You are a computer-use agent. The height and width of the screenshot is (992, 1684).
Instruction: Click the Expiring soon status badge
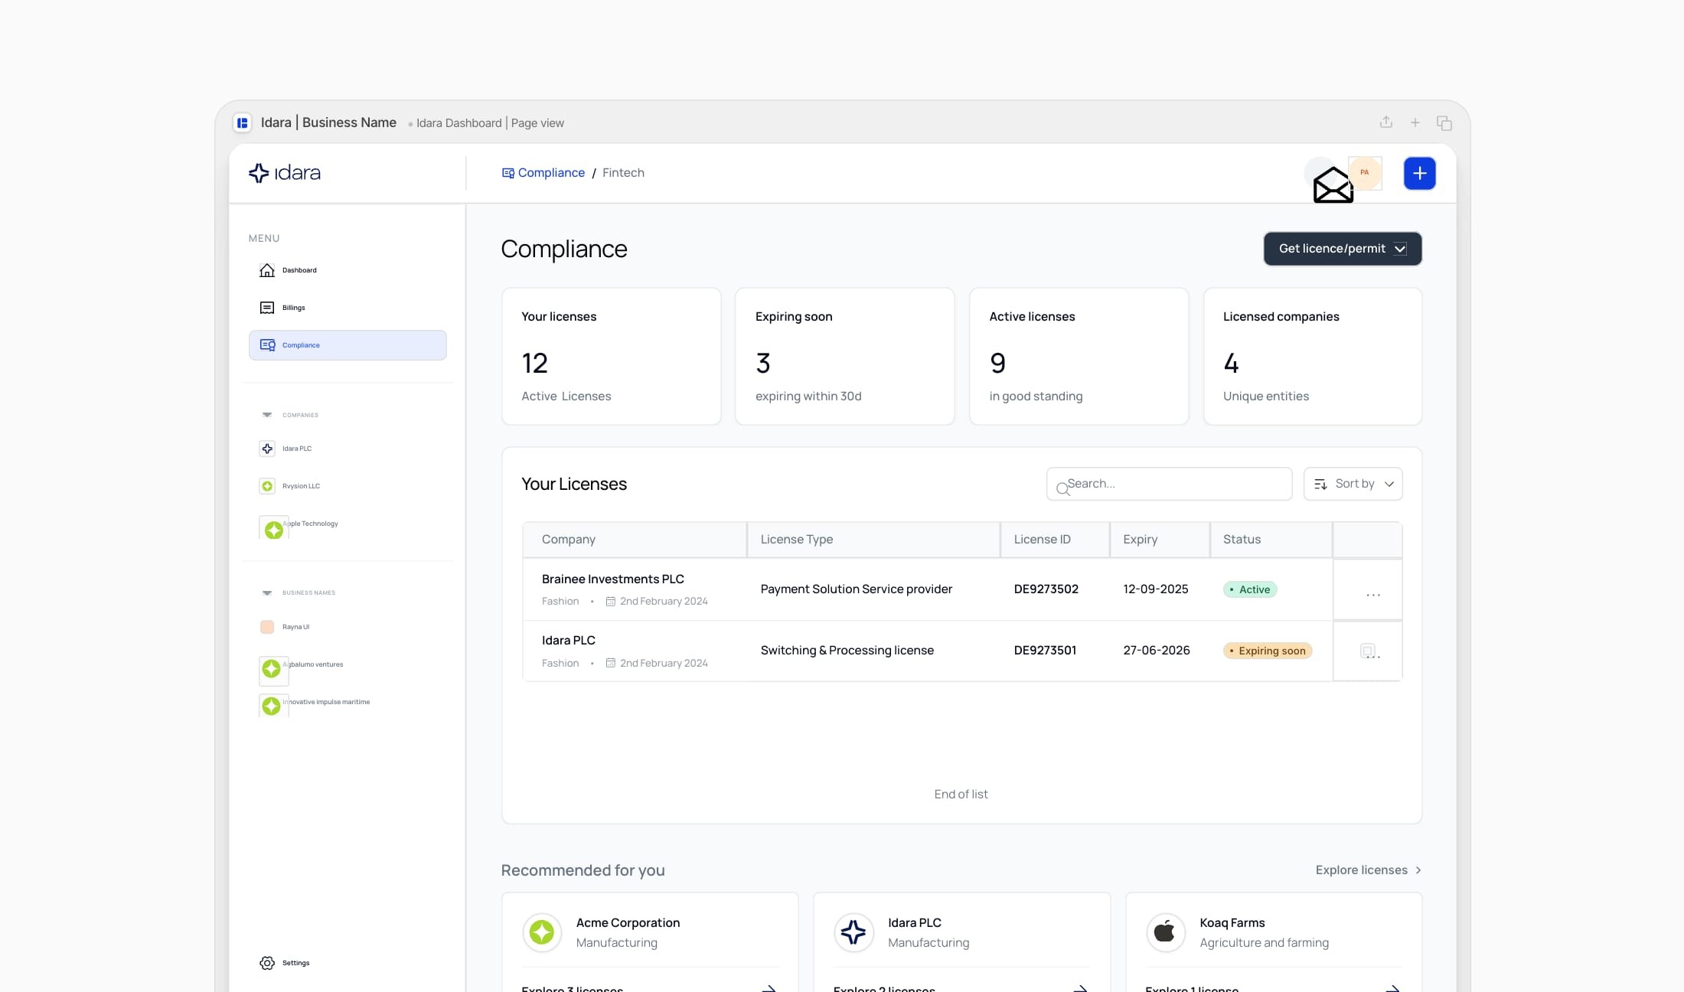coord(1268,651)
